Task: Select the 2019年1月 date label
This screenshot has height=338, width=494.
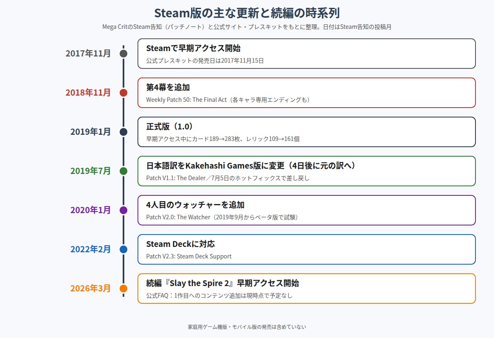Action: (x=91, y=132)
